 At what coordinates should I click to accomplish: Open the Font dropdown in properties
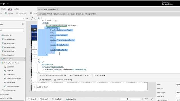178,85
